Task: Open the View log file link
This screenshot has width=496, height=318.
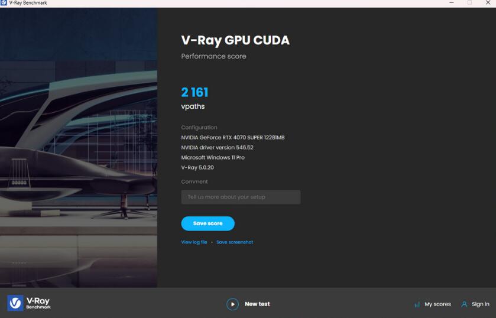Action: (194, 242)
